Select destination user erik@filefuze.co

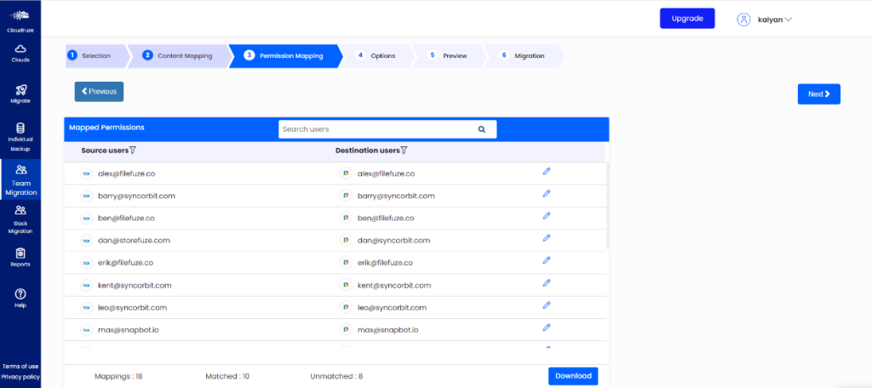tap(385, 263)
